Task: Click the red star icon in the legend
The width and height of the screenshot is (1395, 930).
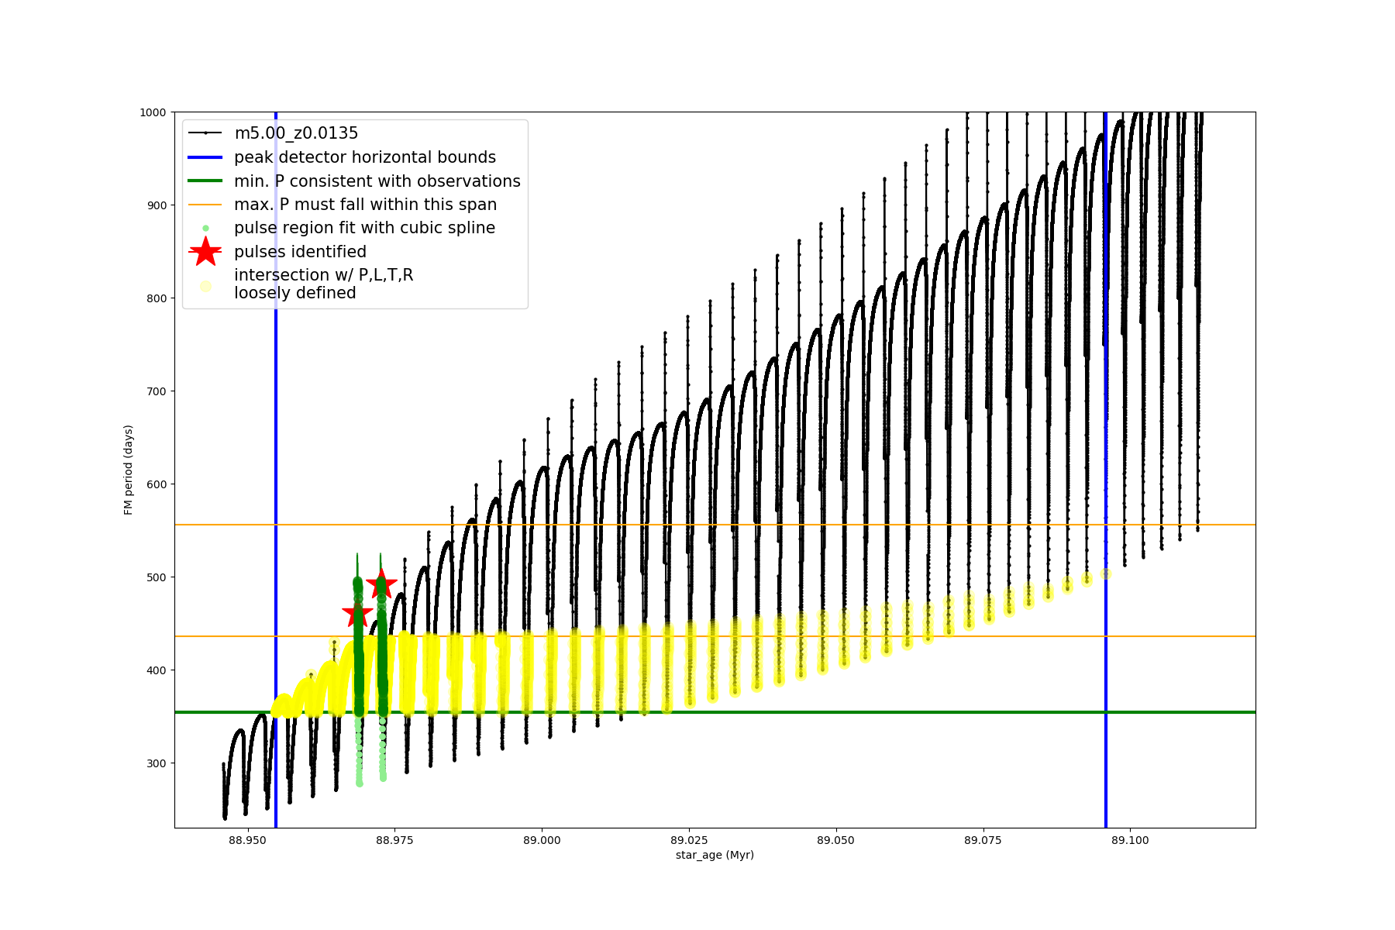Action: coord(205,251)
